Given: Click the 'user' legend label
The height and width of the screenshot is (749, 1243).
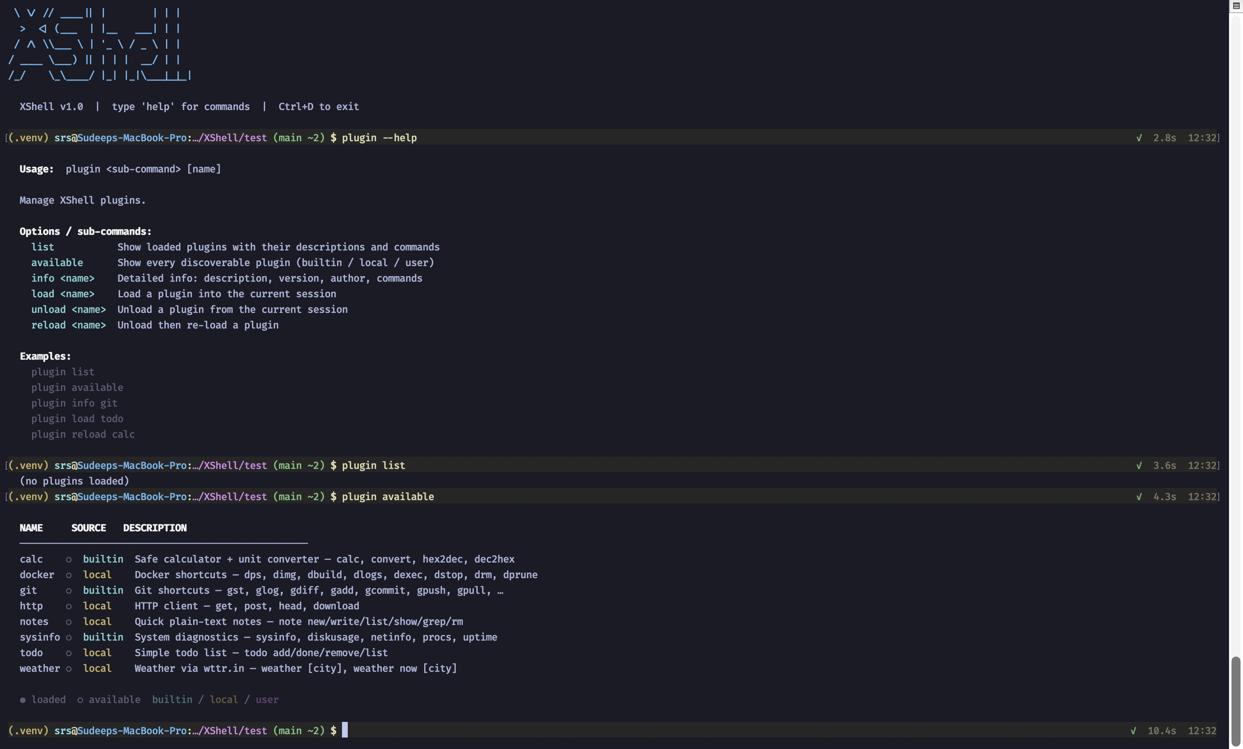Looking at the screenshot, I should click(x=267, y=700).
